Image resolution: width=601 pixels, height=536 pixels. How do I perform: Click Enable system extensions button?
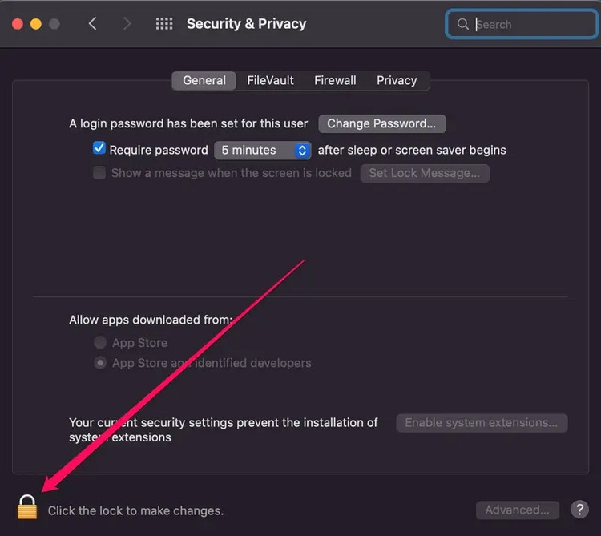click(x=482, y=423)
